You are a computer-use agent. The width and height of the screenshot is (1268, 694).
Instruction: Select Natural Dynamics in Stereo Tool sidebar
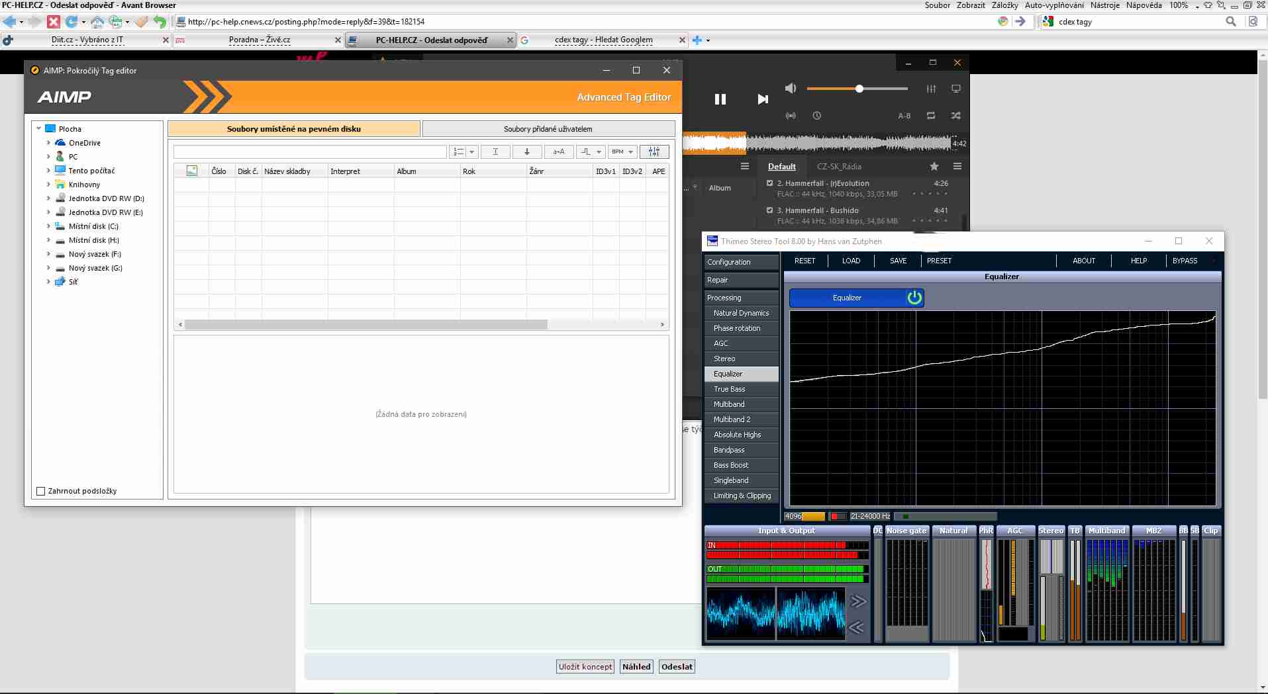742,313
